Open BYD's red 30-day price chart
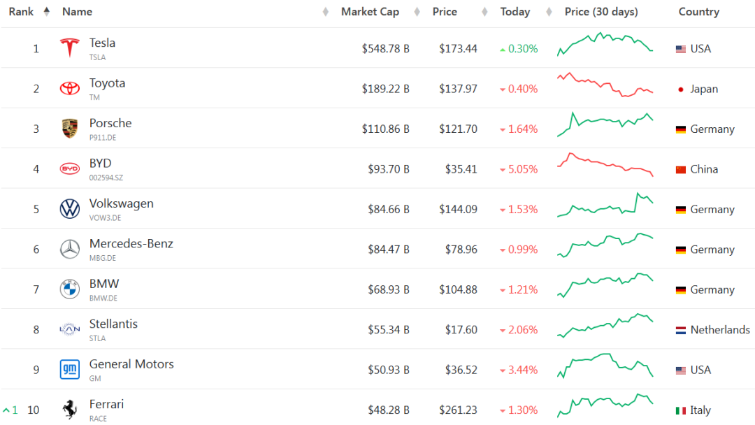This screenshot has height=425, width=755. [x=605, y=165]
